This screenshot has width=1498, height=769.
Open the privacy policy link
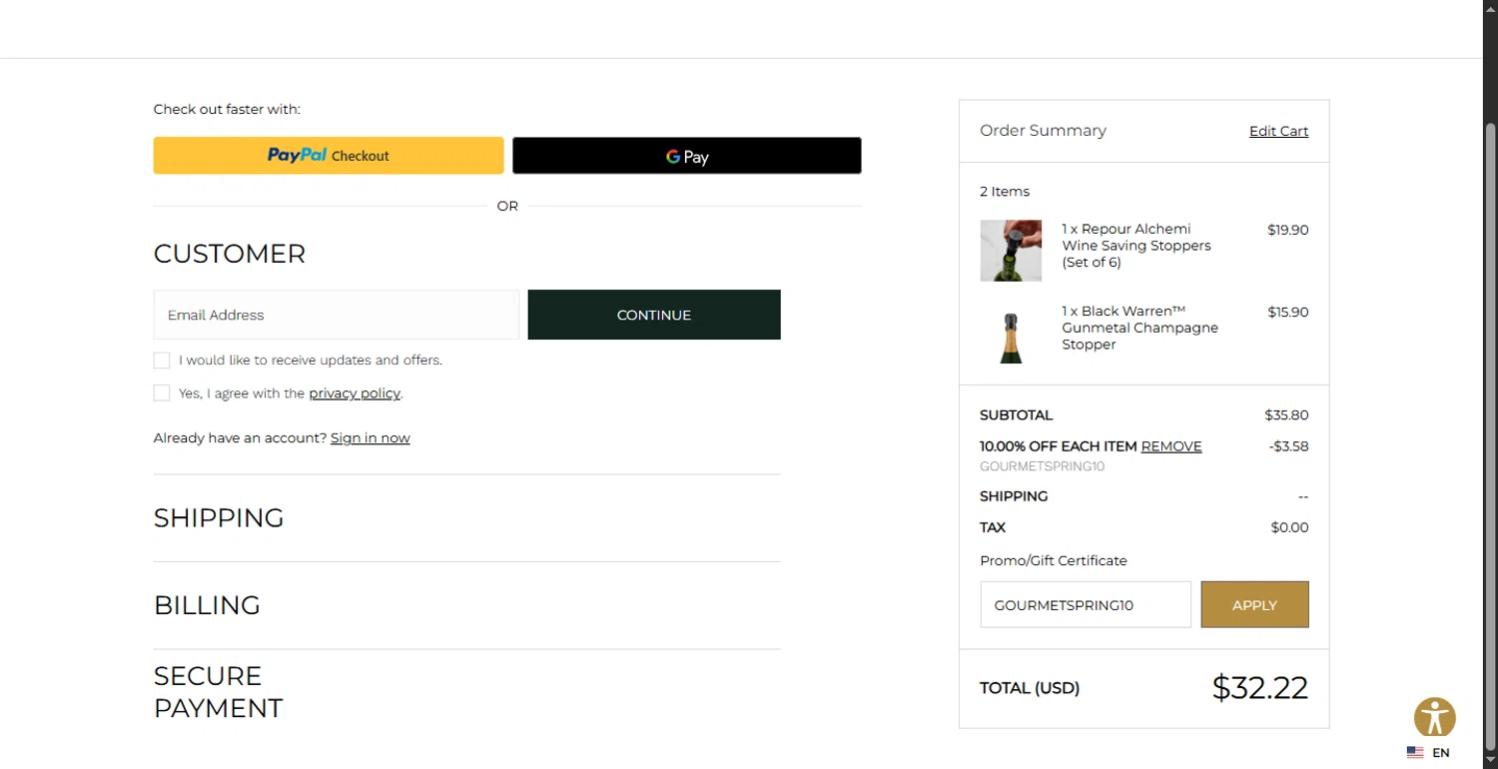click(355, 393)
